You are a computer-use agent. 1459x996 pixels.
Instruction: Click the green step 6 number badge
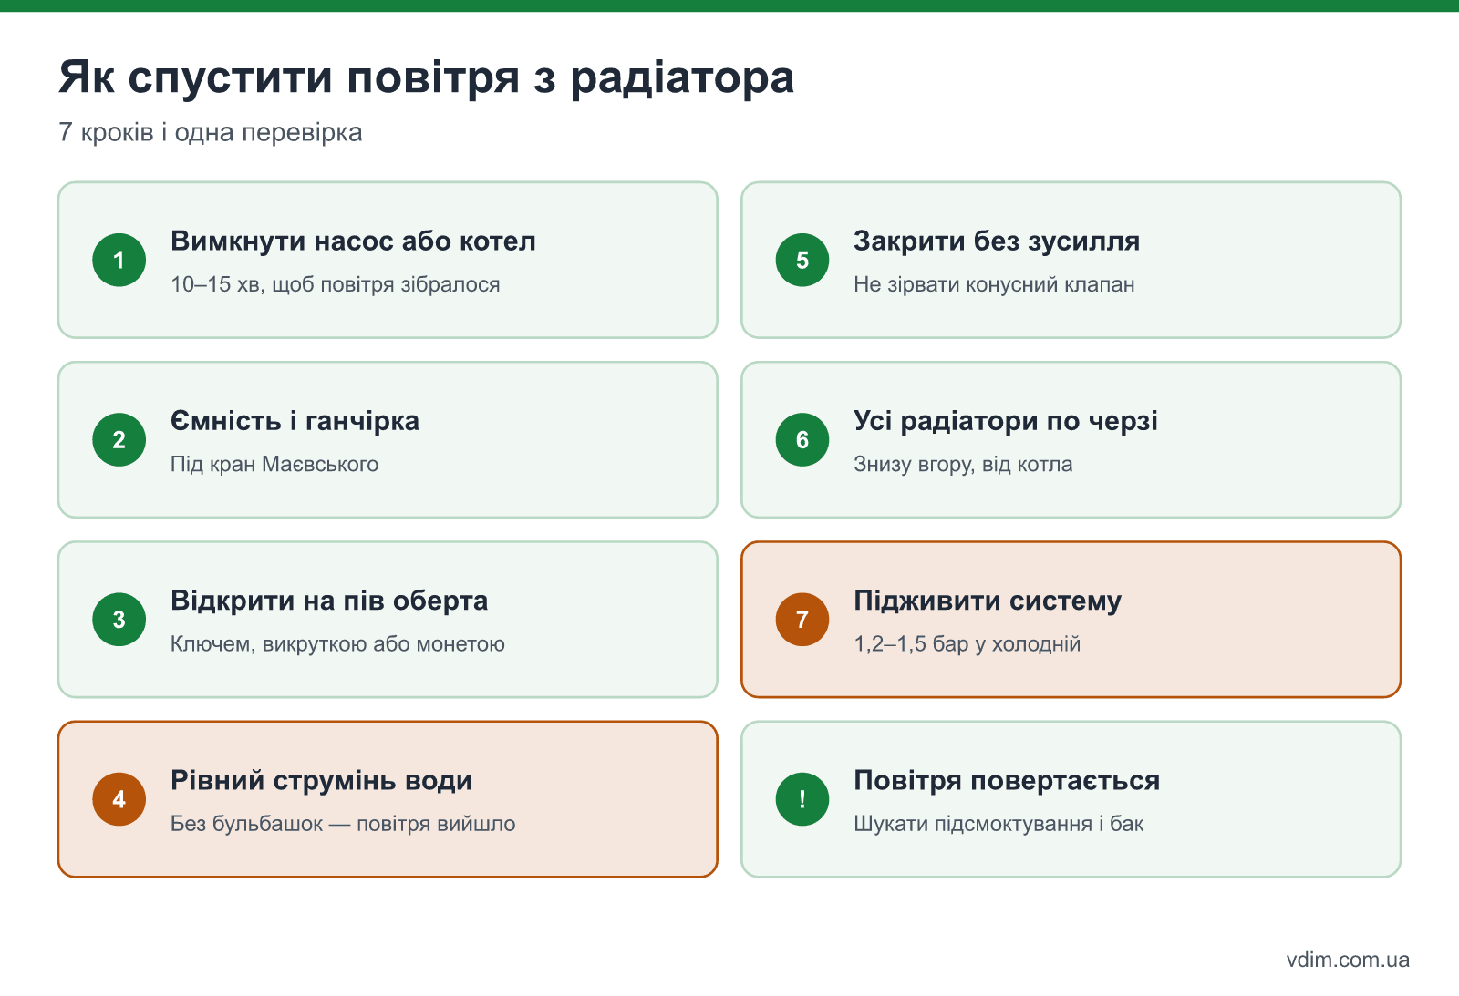pos(802,439)
